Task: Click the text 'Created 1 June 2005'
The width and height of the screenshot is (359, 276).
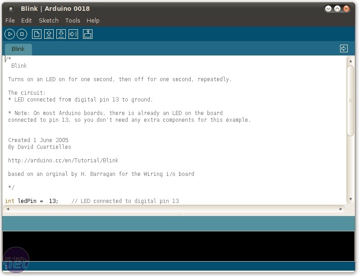Action: [x=38, y=140]
